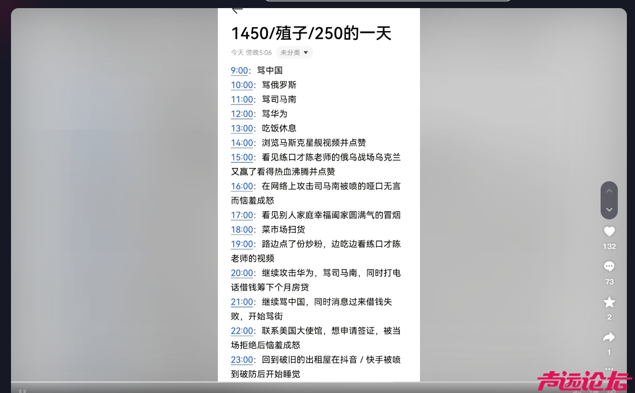Click the 10:00 time link
This screenshot has width=635, height=393.
point(242,85)
